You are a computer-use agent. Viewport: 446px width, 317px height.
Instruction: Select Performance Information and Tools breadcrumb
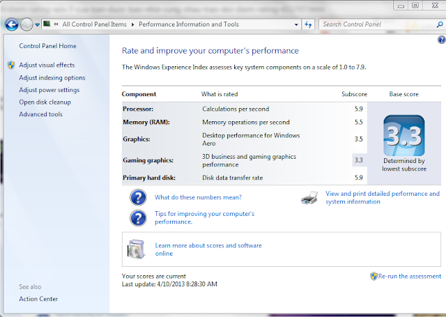pos(189,24)
